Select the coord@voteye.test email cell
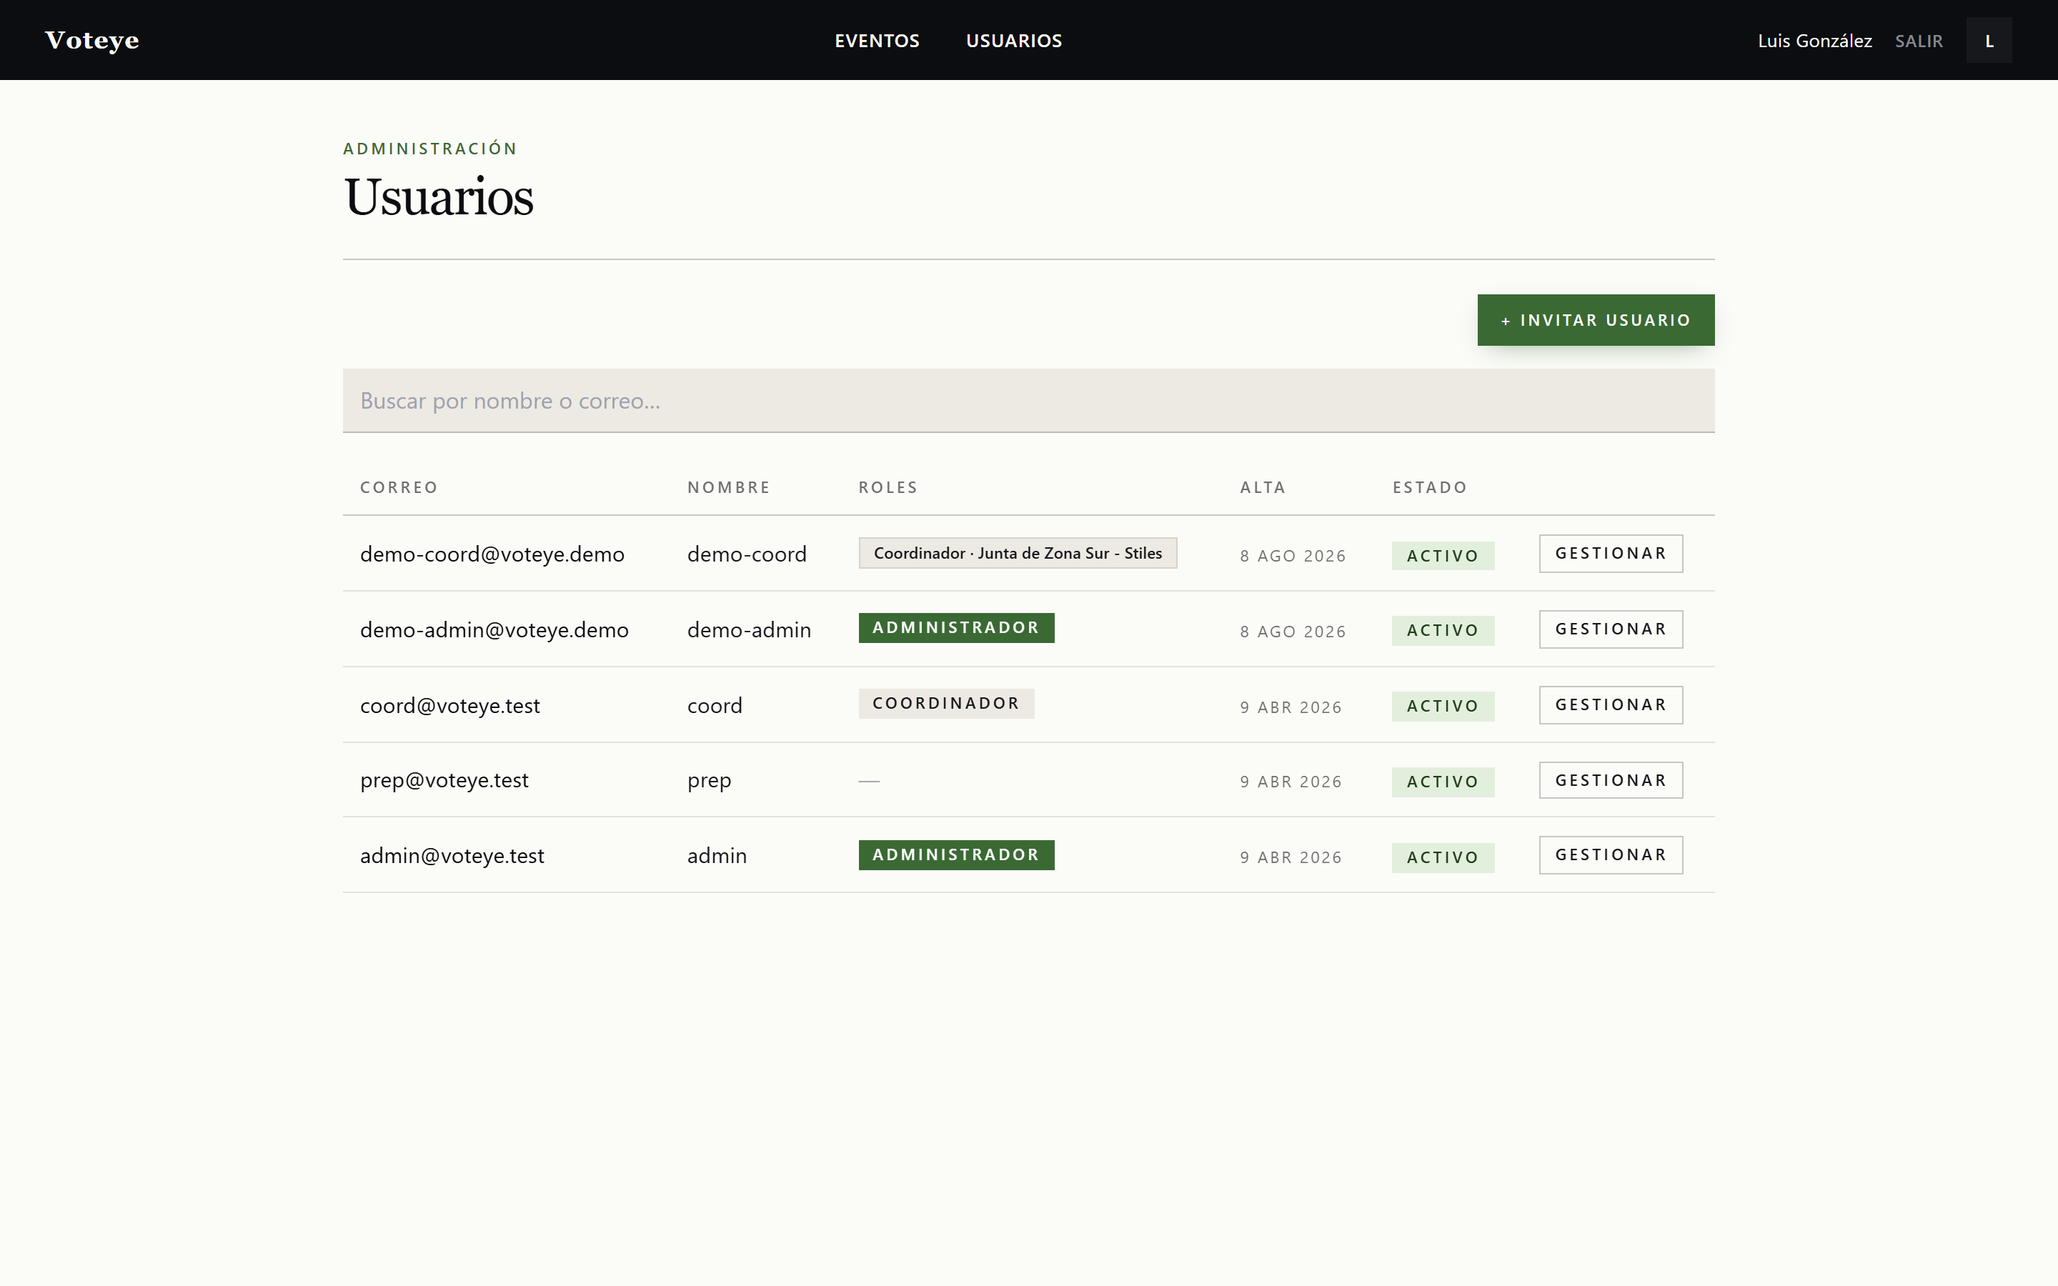2058x1286 pixels. point(450,706)
